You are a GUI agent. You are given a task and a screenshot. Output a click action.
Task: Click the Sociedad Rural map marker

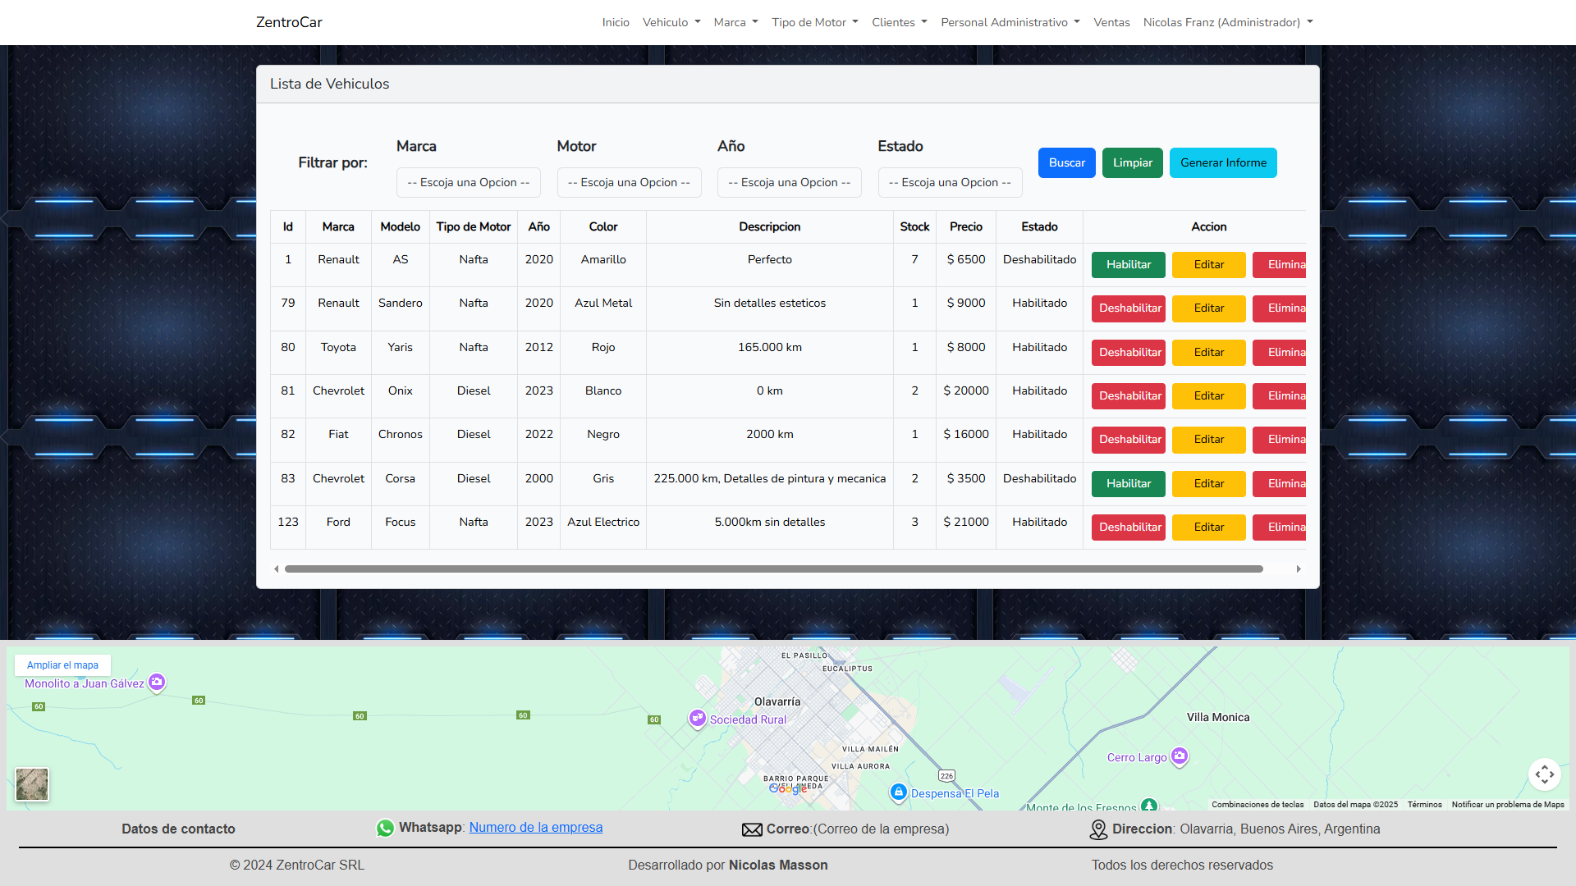pyautogui.click(x=697, y=719)
